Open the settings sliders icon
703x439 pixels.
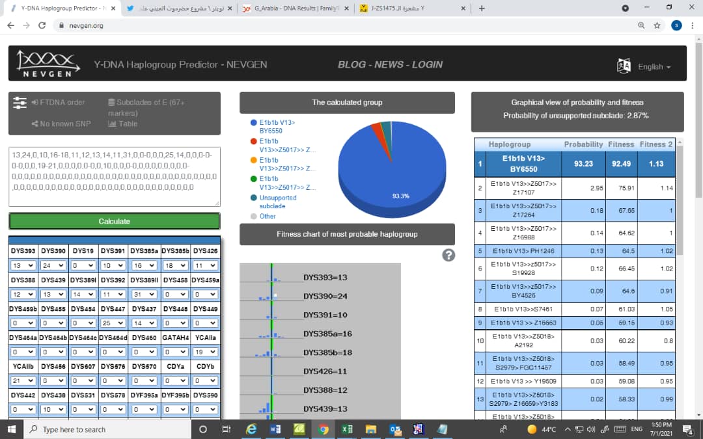(20, 103)
